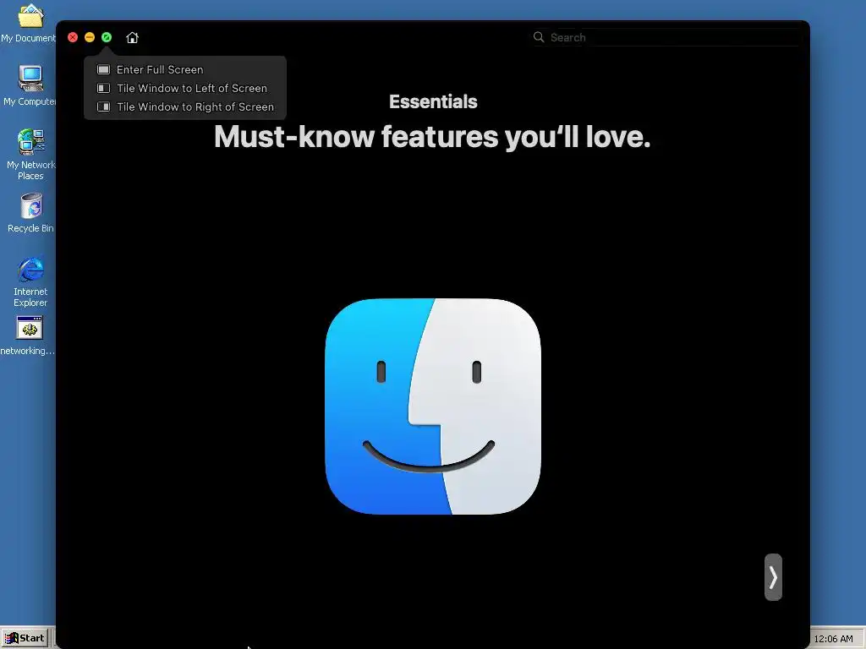The width and height of the screenshot is (866, 649).
Task: Advance with the next chevron arrow
Action: [x=773, y=577]
